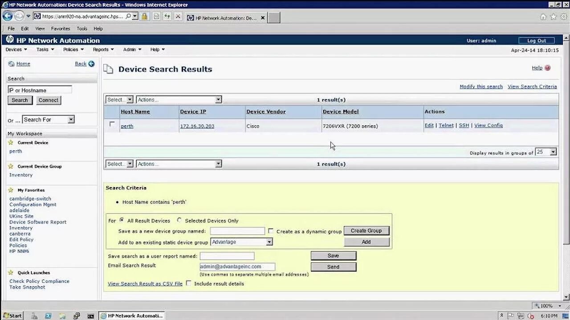Select the Selected Devices Only radio button

(179, 220)
